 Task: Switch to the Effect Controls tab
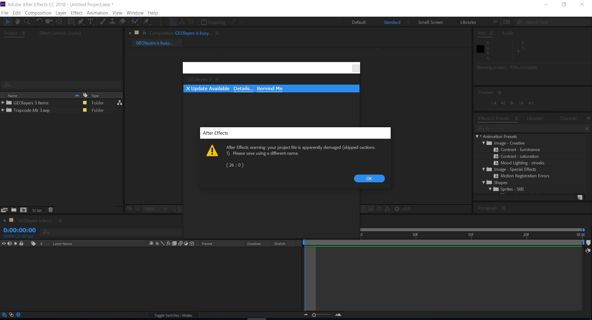pos(60,33)
